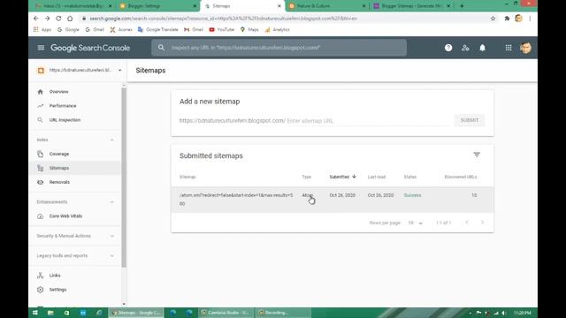Open the notifications bell

(482, 48)
